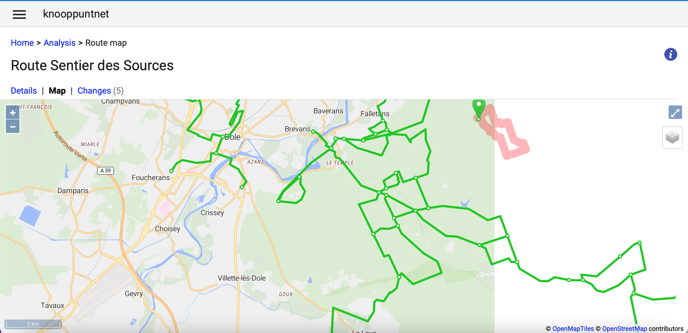The image size is (688, 333).
Task: Open the Changes tab with 5 entries
Action: pyautogui.click(x=94, y=91)
